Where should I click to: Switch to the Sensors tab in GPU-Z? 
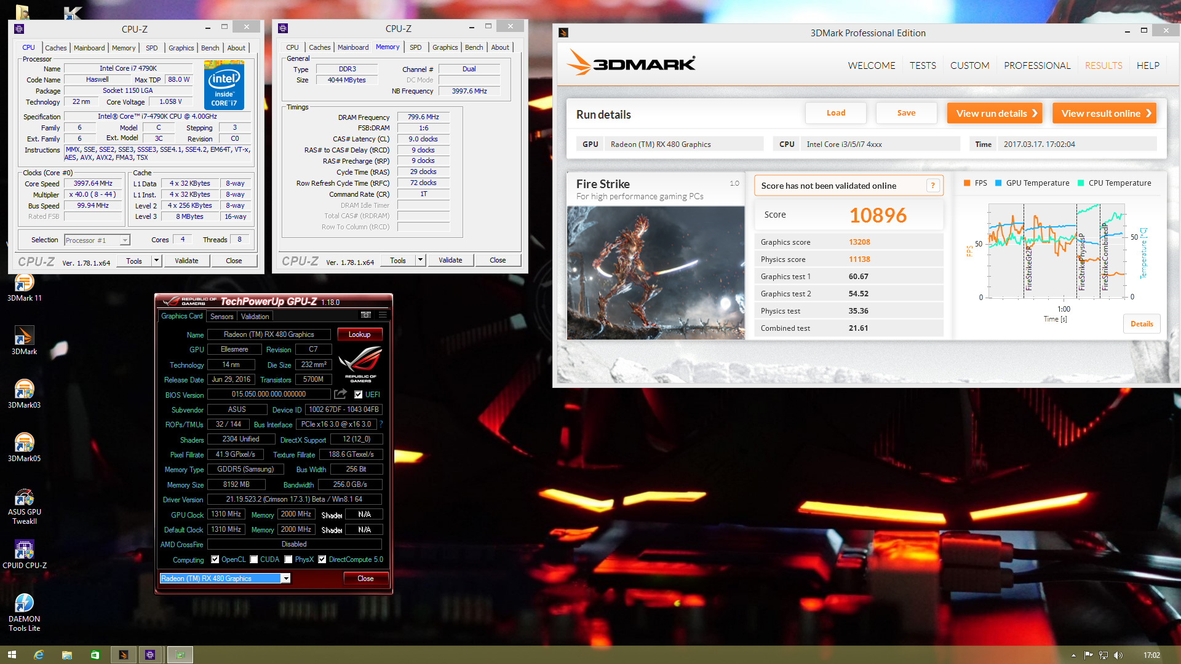click(221, 317)
